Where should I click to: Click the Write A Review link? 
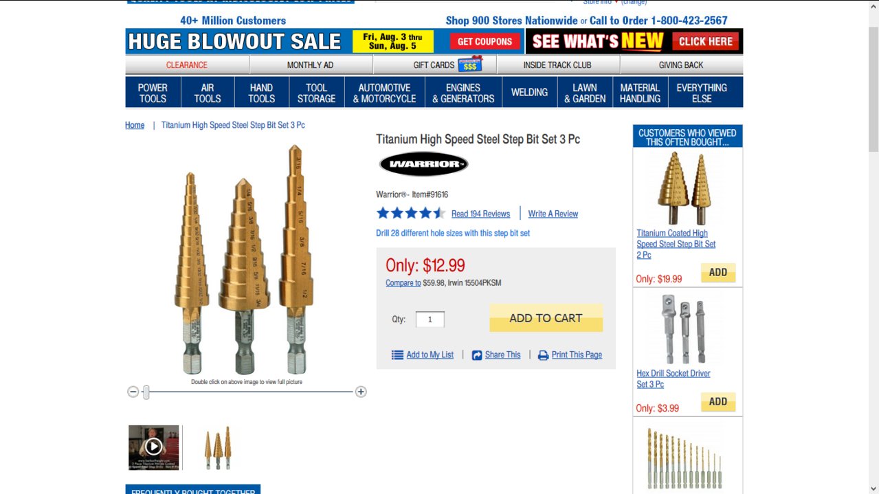point(553,214)
